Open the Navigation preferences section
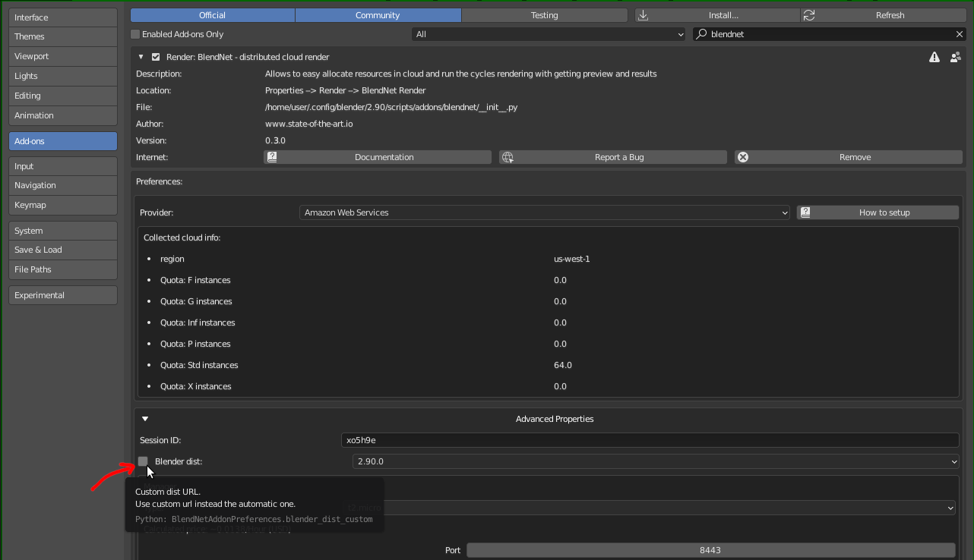 pyautogui.click(x=63, y=185)
